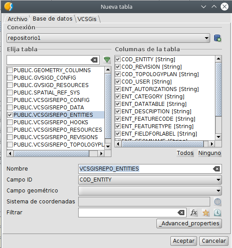Clear the Nombre field text
232x248 pixels.
(x=216, y=169)
